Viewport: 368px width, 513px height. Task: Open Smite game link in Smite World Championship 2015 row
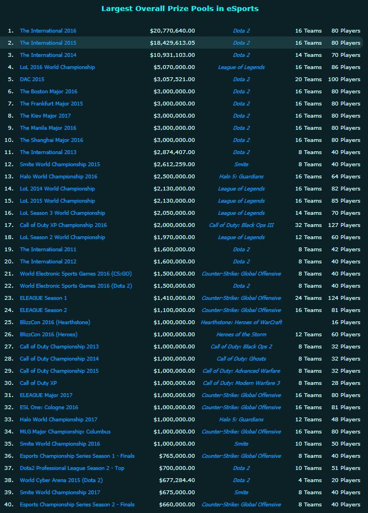pos(241,164)
